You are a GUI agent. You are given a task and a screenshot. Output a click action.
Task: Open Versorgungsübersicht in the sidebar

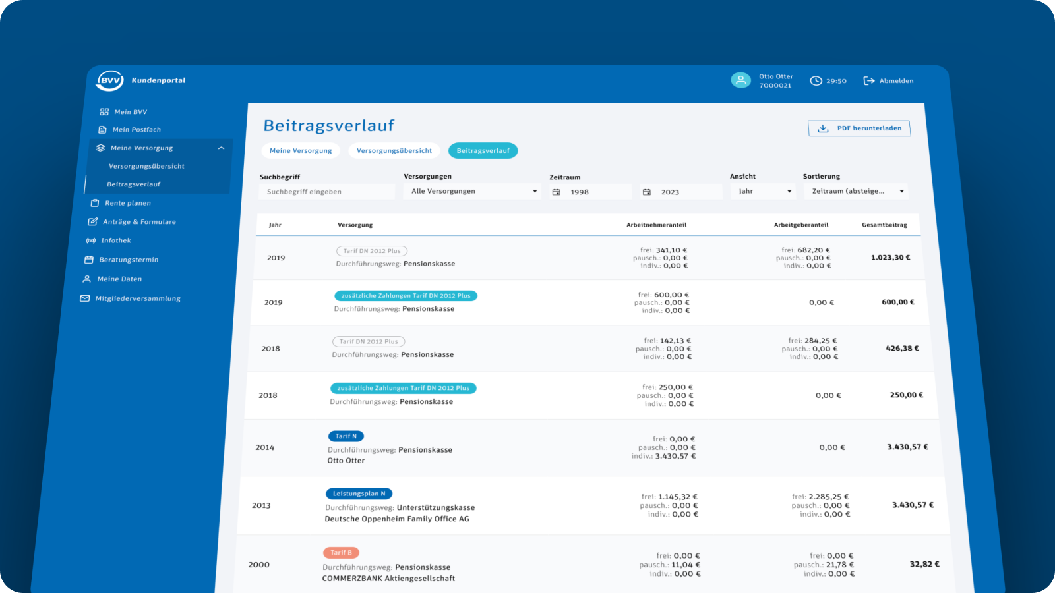[x=146, y=167]
